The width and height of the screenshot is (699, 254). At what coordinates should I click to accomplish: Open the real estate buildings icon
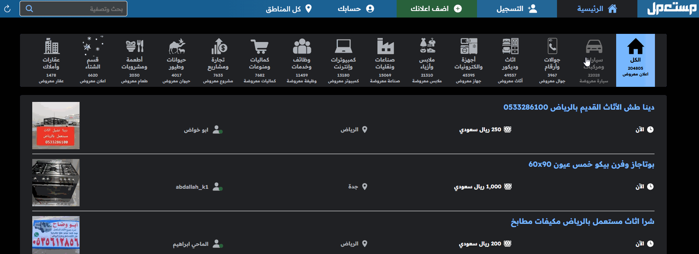pos(51,46)
